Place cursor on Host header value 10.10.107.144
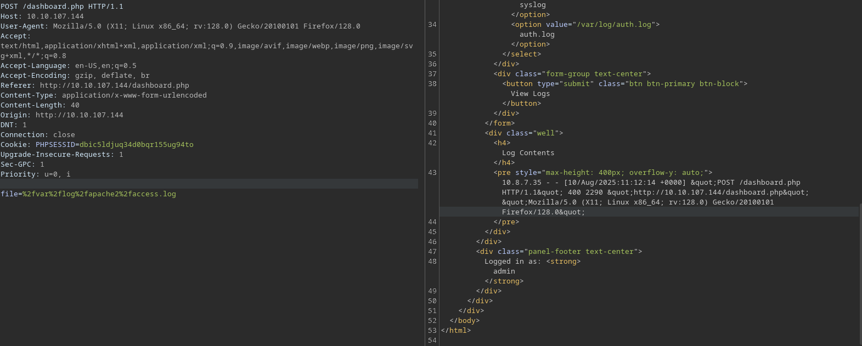The height and width of the screenshot is (346, 862). coord(55,16)
